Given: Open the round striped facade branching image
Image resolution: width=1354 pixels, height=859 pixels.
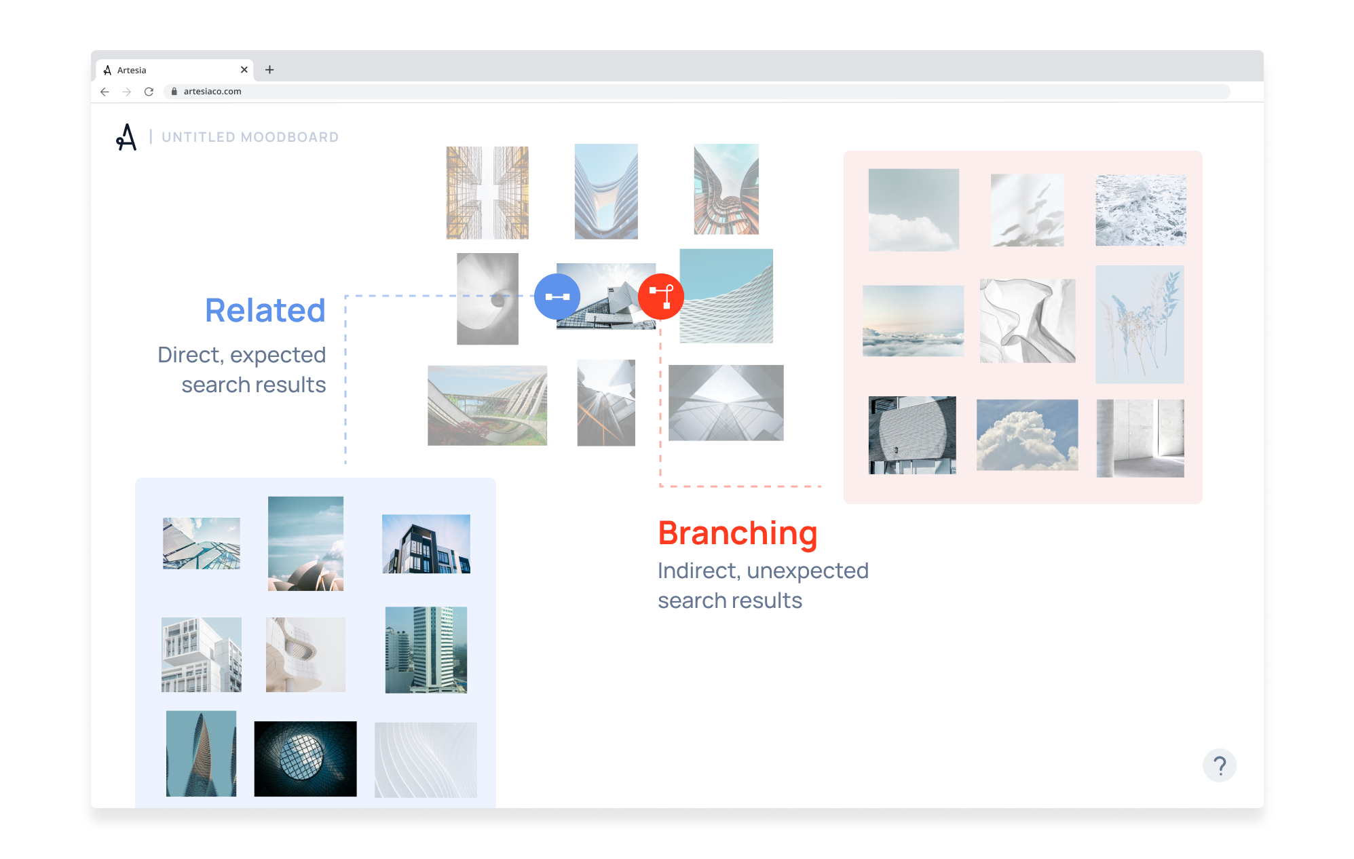Looking at the screenshot, I should coord(912,435).
